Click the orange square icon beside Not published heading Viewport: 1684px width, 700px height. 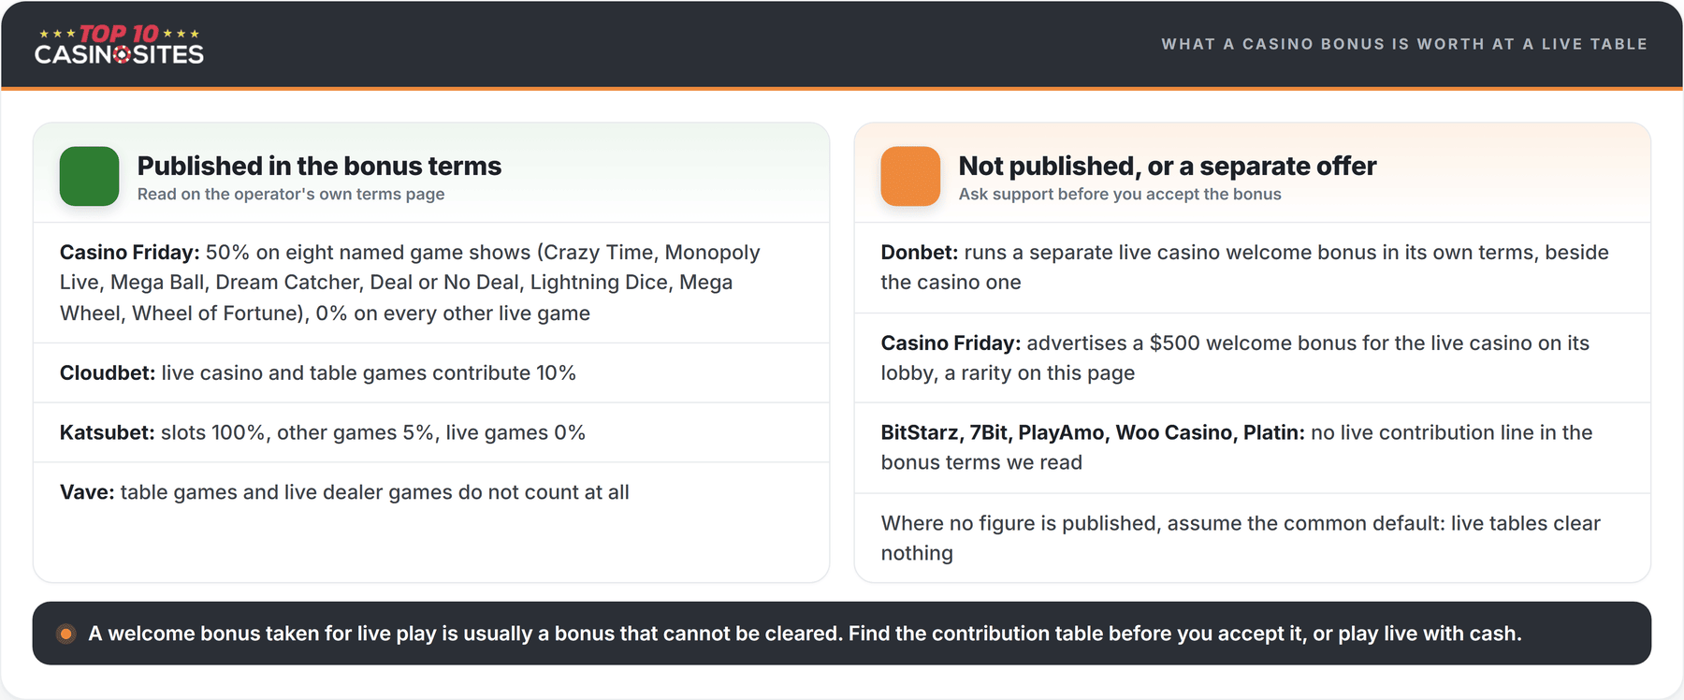click(910, 176)
